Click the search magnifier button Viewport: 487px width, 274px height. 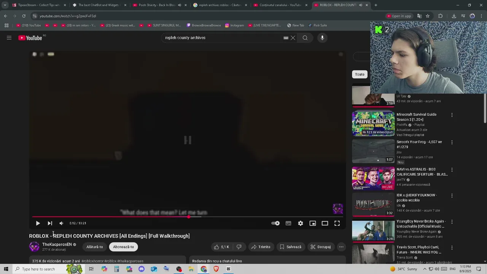pyautogui.click(x=305, y=38)
